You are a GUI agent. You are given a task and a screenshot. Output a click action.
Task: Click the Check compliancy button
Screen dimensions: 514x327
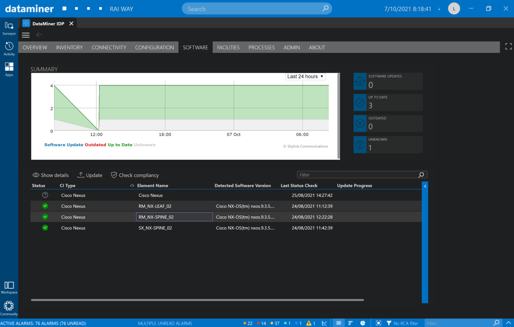(x=135, y=175)
